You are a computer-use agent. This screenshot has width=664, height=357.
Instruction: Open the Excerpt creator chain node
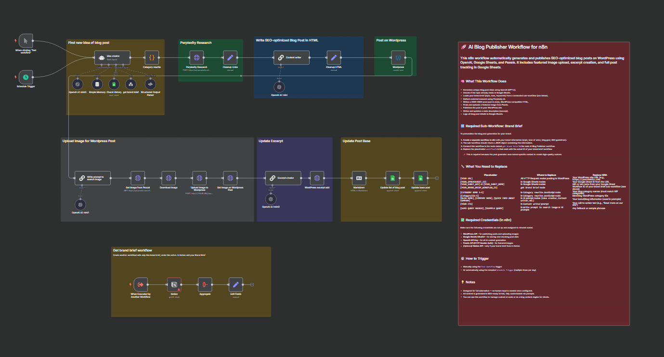coord(283,178)
